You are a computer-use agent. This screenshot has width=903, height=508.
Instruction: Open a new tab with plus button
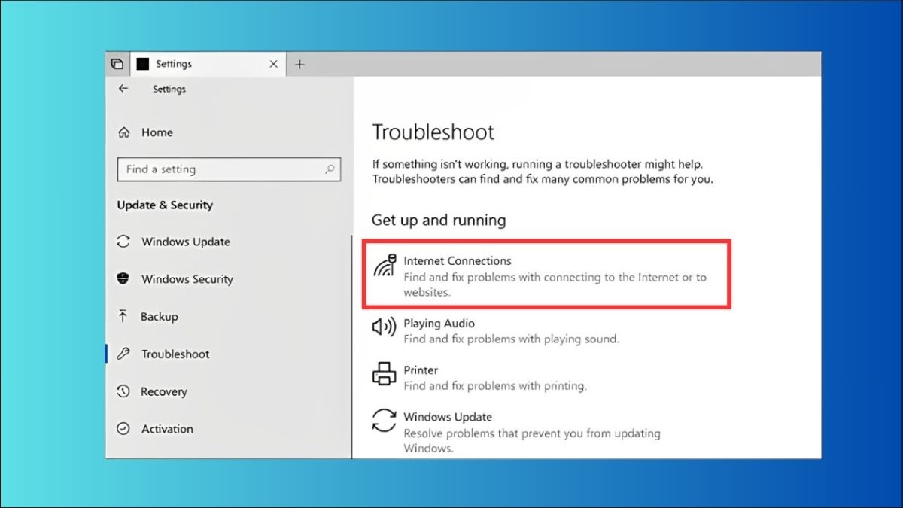pos(299,65)
